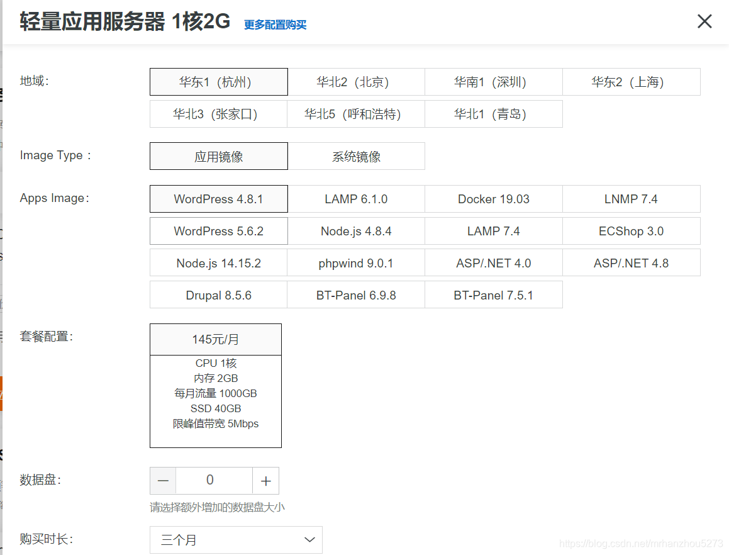
Task: Pick the ASP/.NET 4.8 image
Action: 632,263
